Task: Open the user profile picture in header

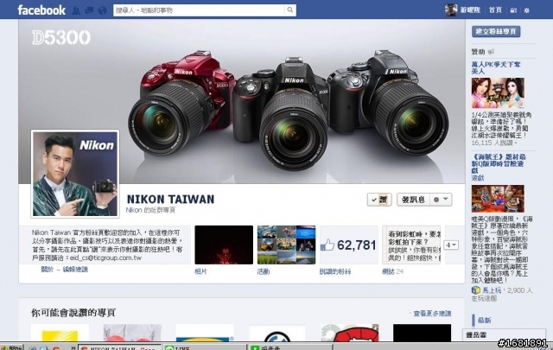Action: coord(451,10)
